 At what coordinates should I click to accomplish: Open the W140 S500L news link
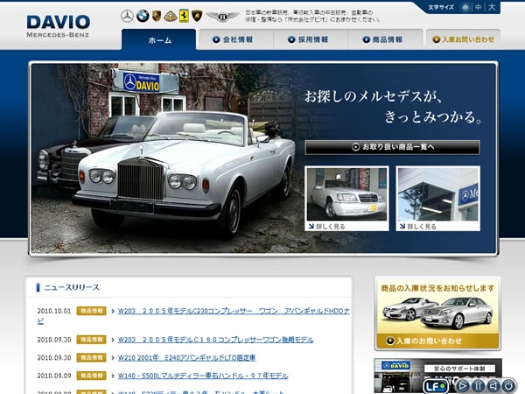[203, 376]
